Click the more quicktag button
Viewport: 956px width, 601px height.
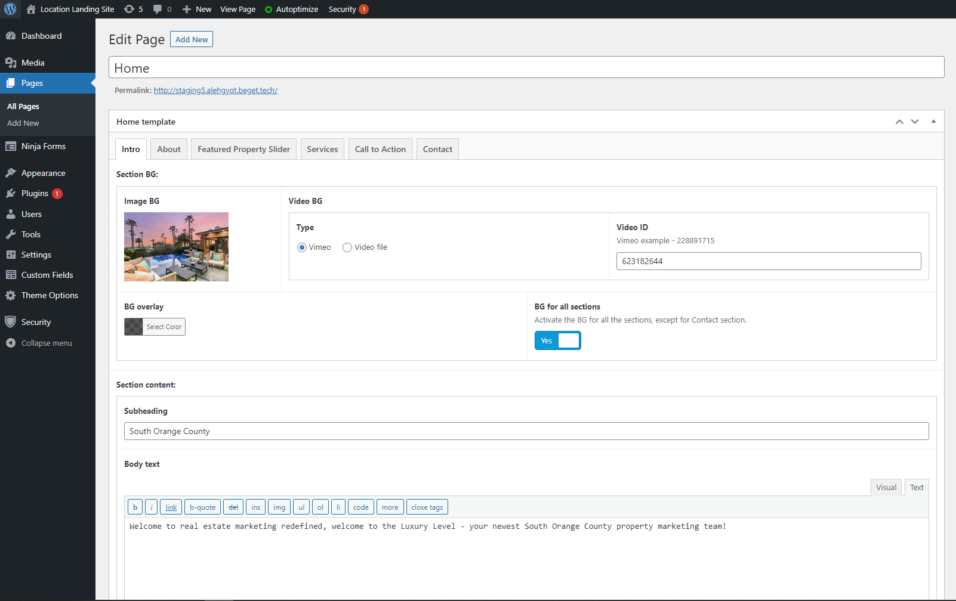390,507
